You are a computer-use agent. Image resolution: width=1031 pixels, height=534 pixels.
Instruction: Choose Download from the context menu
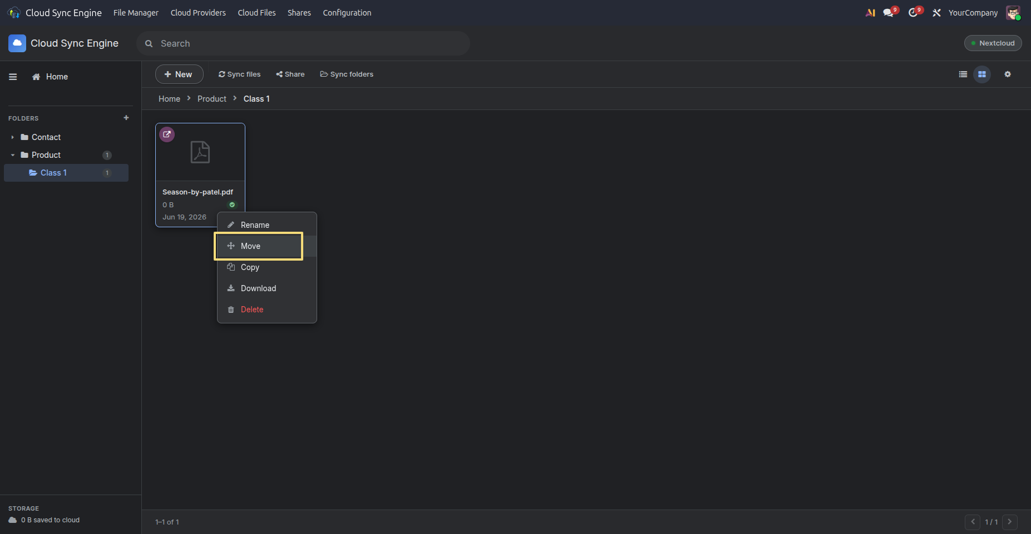[267, 288]
